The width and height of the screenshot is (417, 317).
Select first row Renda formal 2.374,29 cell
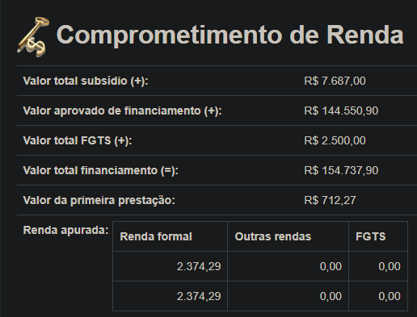[171, 266]
